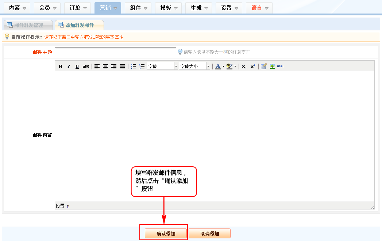Open the HTML source editor
Viewport: 382px width, 242px height.
pos(280,66)
